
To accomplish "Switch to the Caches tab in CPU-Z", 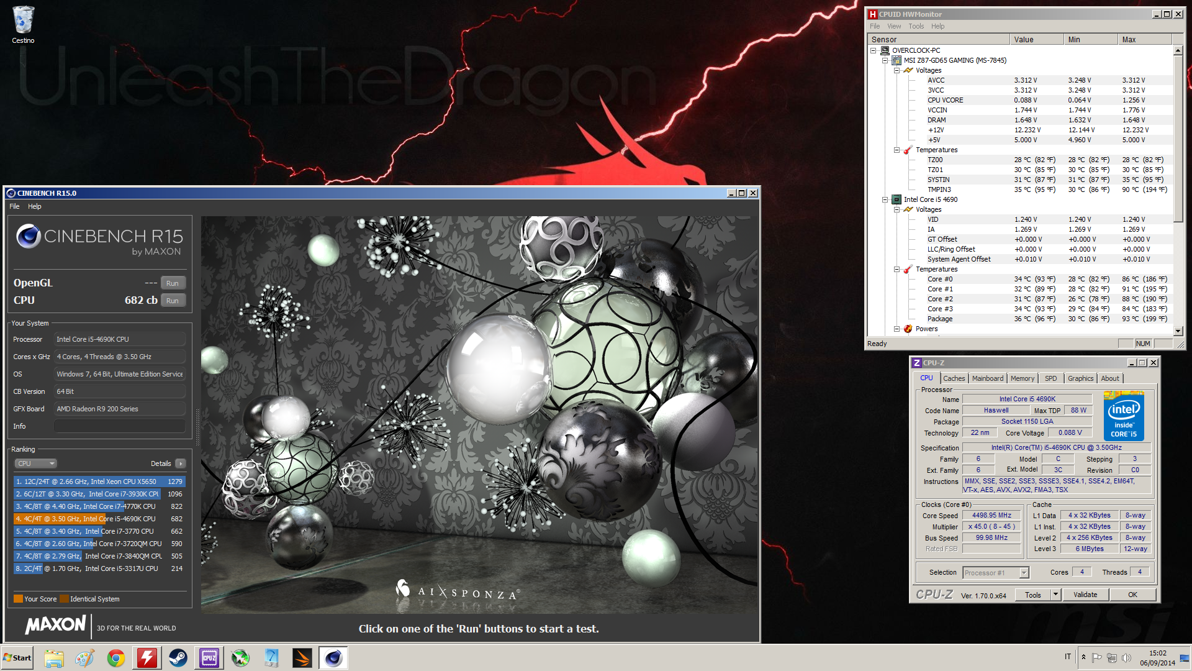I will pos(954,378).
